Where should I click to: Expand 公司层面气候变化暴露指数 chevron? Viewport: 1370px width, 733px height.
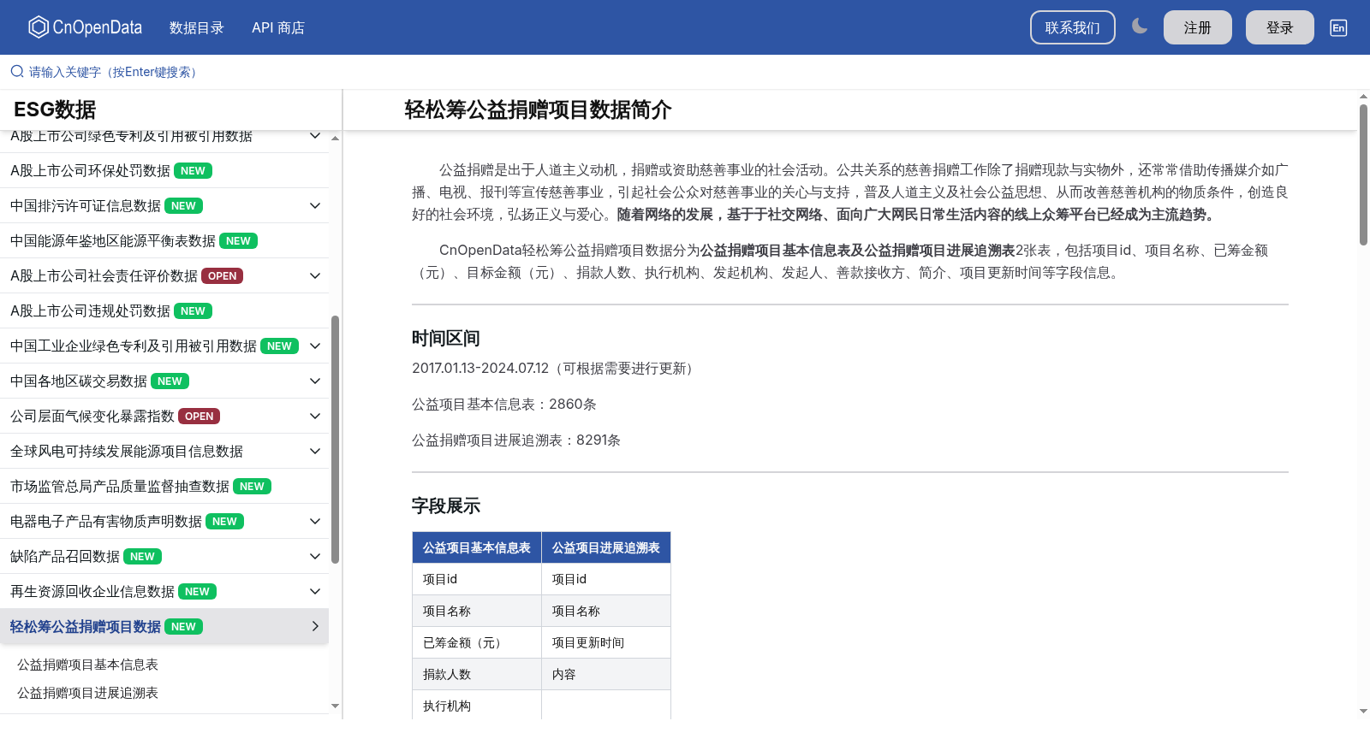pos(315,417)
